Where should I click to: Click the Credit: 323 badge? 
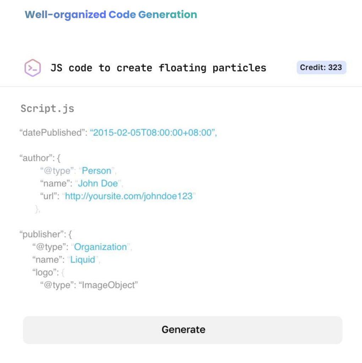tap(321, 67)
